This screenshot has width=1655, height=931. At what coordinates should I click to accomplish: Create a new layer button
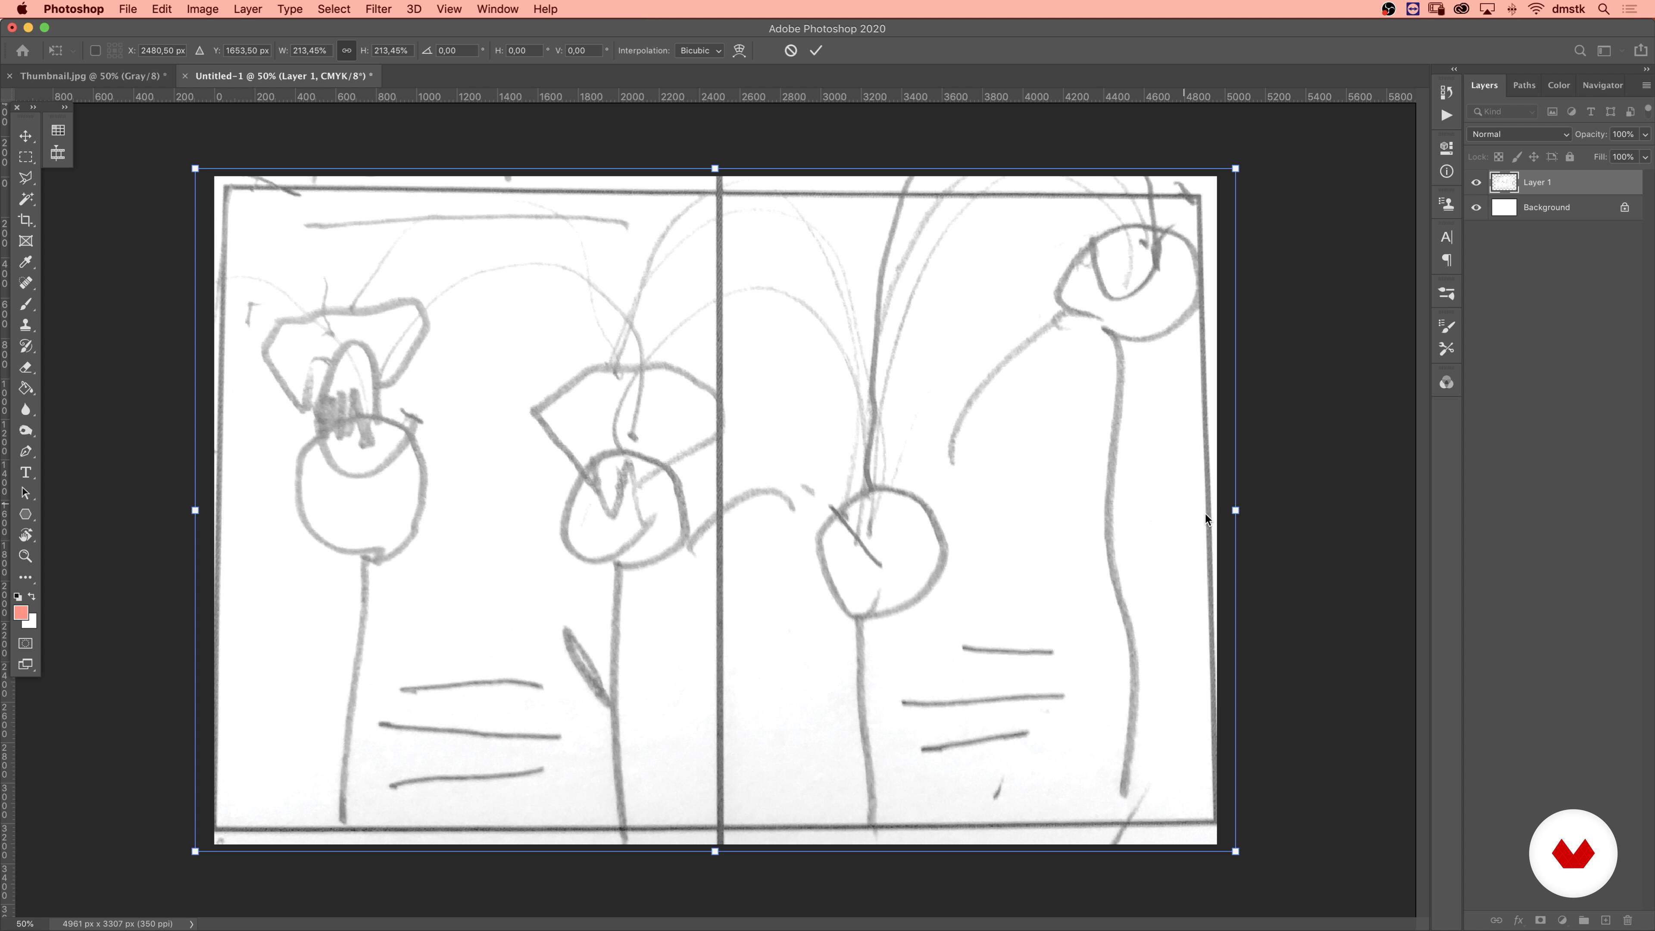point(1605,920)
